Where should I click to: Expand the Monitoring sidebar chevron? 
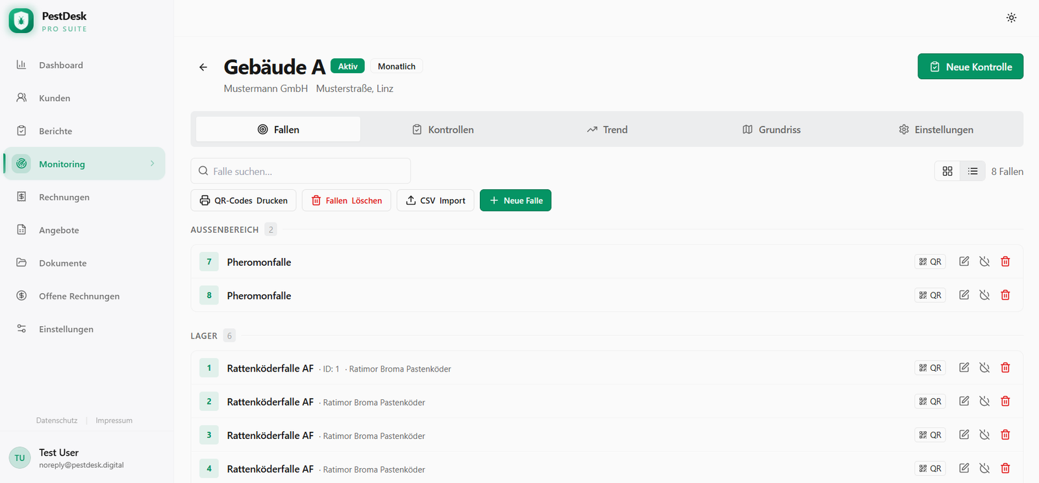(153, 163)
